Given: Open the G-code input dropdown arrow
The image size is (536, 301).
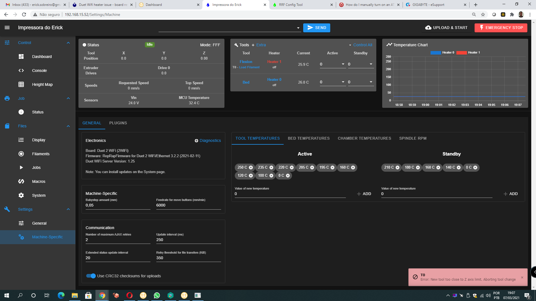Looking at the screenshot, I should pos(298,28).
